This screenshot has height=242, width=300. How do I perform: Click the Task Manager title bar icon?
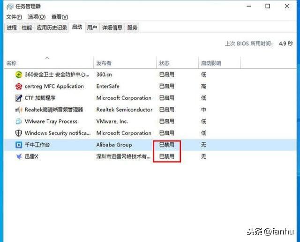[10, 7]
